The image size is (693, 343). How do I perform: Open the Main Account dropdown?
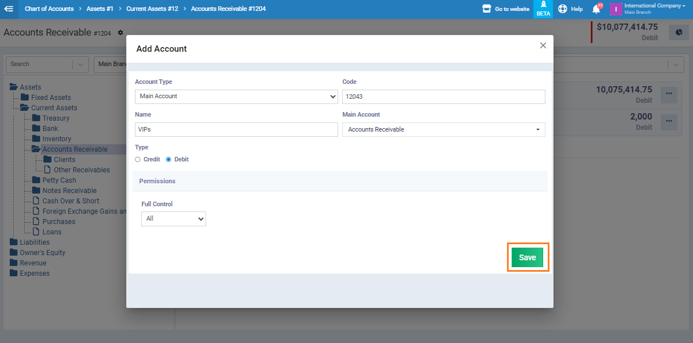click(x=443, y=130)
